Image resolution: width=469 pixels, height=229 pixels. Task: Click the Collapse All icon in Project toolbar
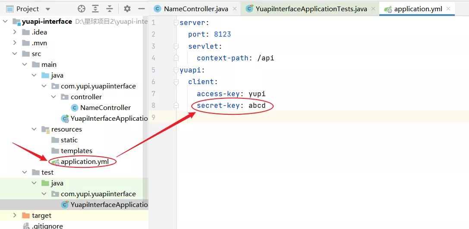[x=110, y=9]
